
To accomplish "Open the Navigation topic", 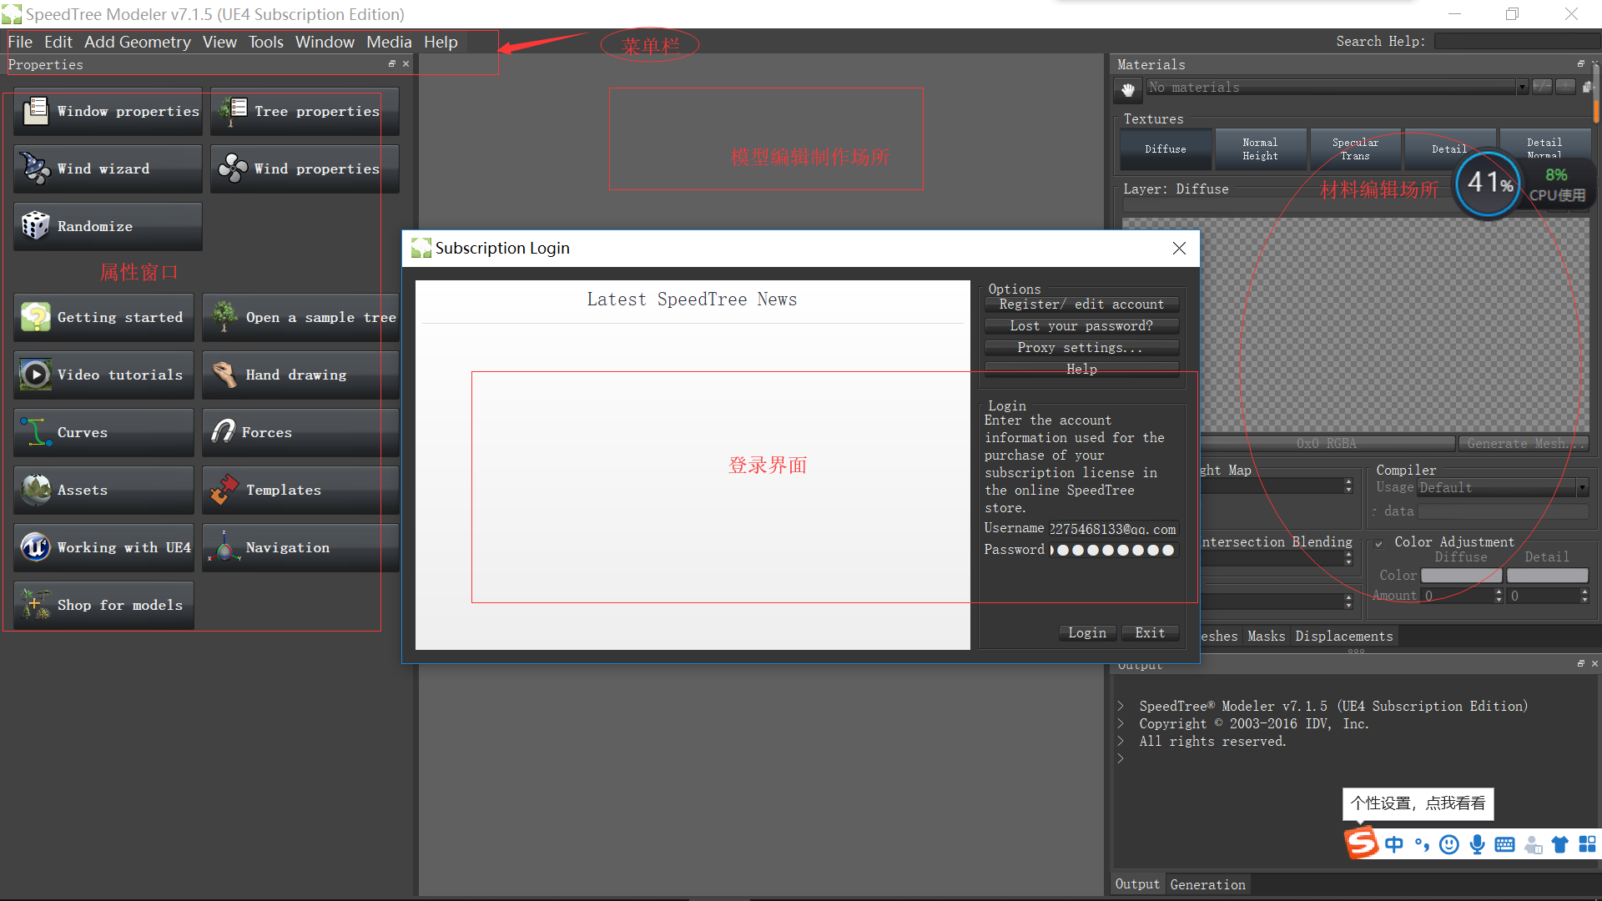I will click(x=300, y=547).
